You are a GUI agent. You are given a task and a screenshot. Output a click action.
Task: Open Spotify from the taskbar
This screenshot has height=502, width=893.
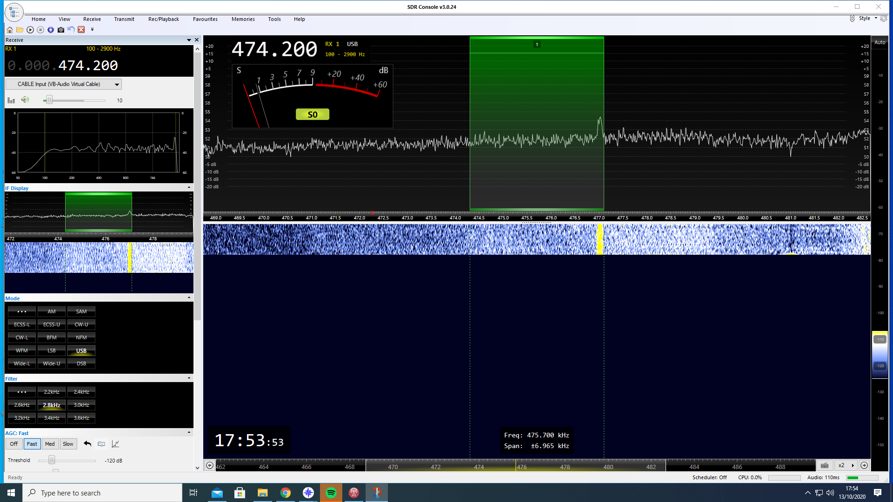click(x=331, y=493)
